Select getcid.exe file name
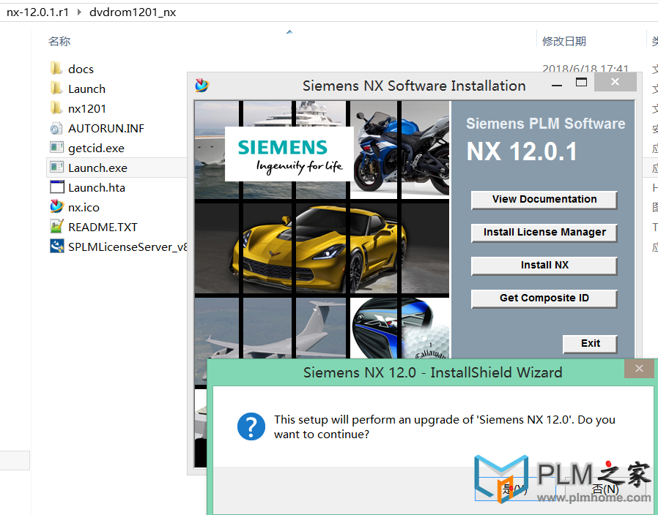The width and height of the screenshot is (658, 515). [96, 149]
